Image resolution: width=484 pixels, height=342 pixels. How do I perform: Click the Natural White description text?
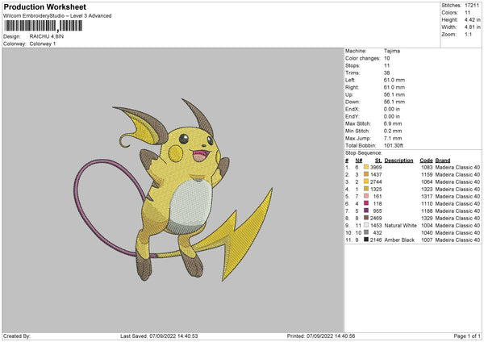[x=401, y=225]
